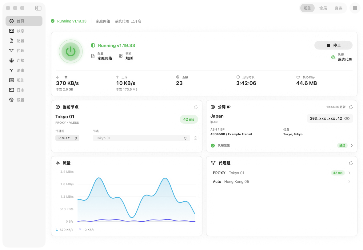Switch mode to 规则

coord(307,8)
